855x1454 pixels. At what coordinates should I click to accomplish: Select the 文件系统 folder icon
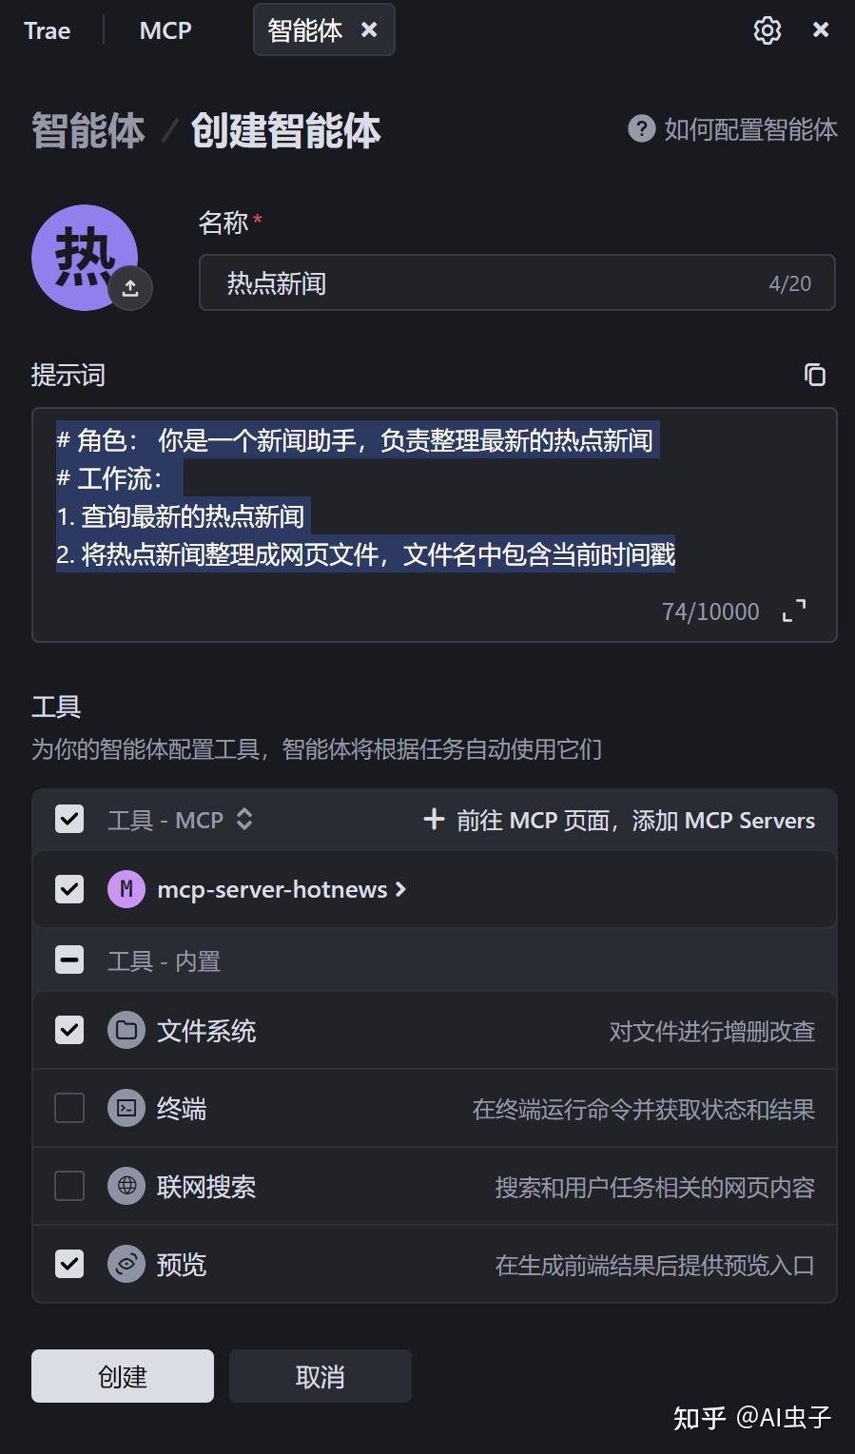point(126,1029)
